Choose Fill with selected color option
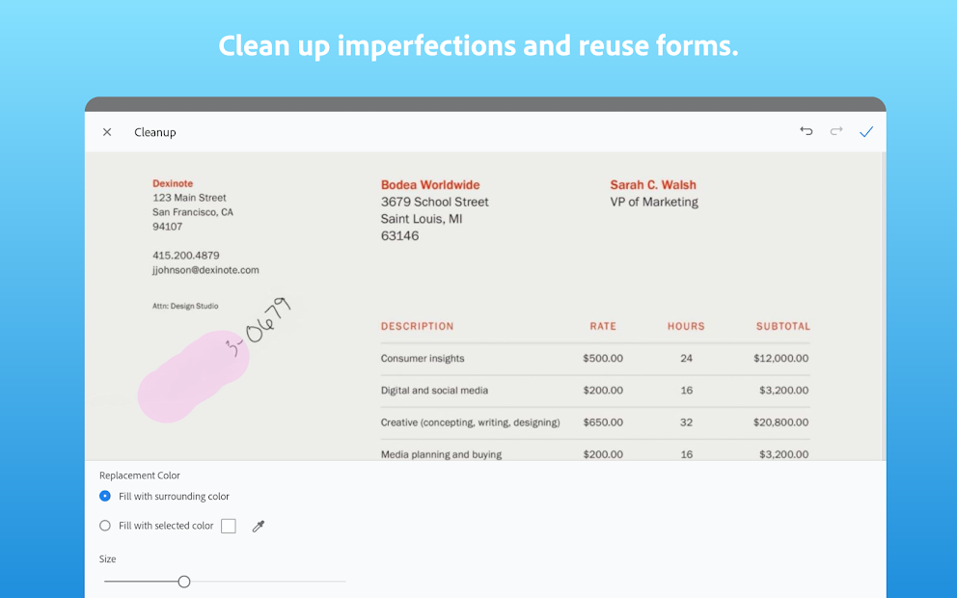Viewport: 957px width, 598px height. click(x=105, y=526)
